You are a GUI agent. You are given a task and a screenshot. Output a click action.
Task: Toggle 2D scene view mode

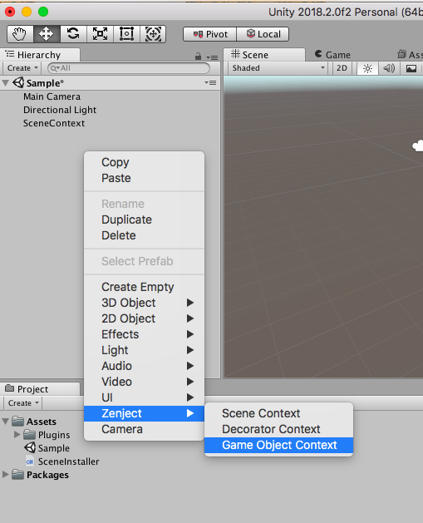click(x=342, y=68)
